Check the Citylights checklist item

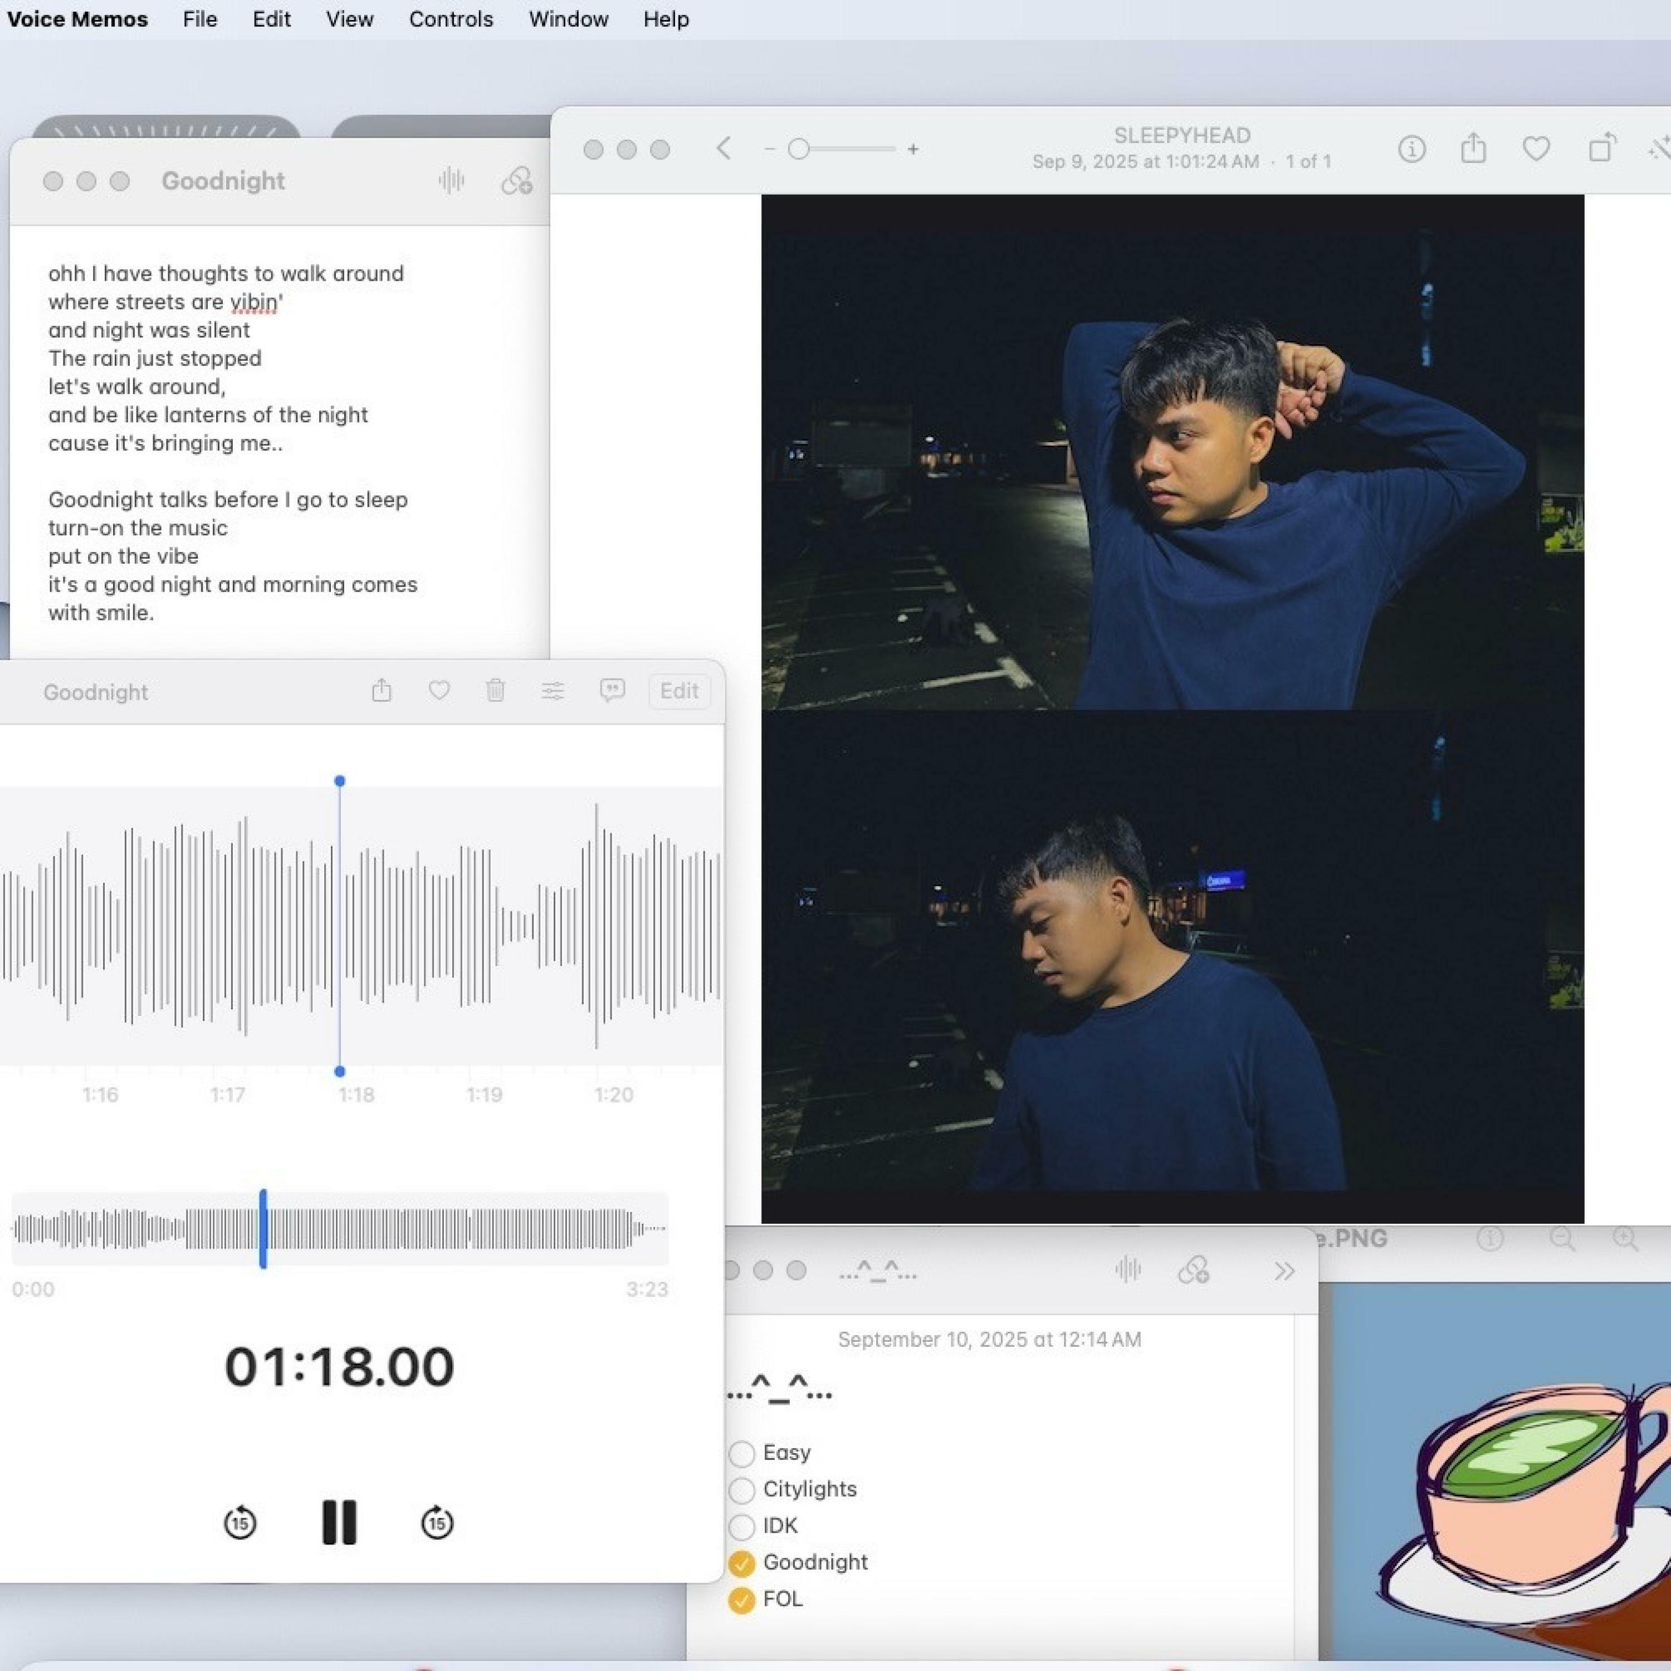pyautogui.click(x=741, y=1490)
